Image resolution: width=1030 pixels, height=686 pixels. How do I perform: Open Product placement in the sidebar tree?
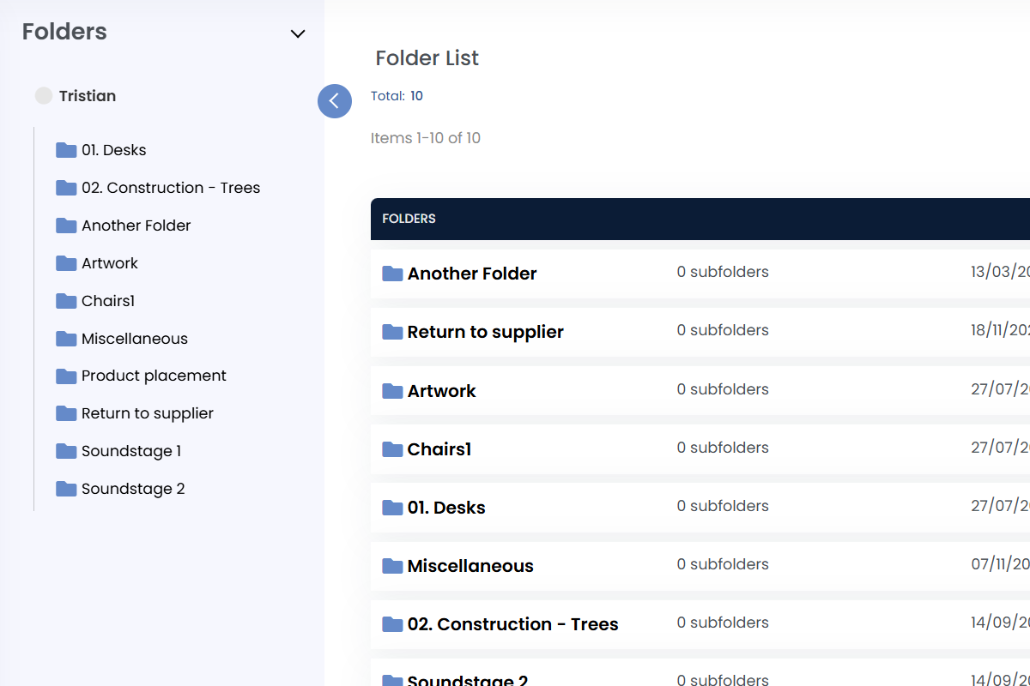click(154, 376)
